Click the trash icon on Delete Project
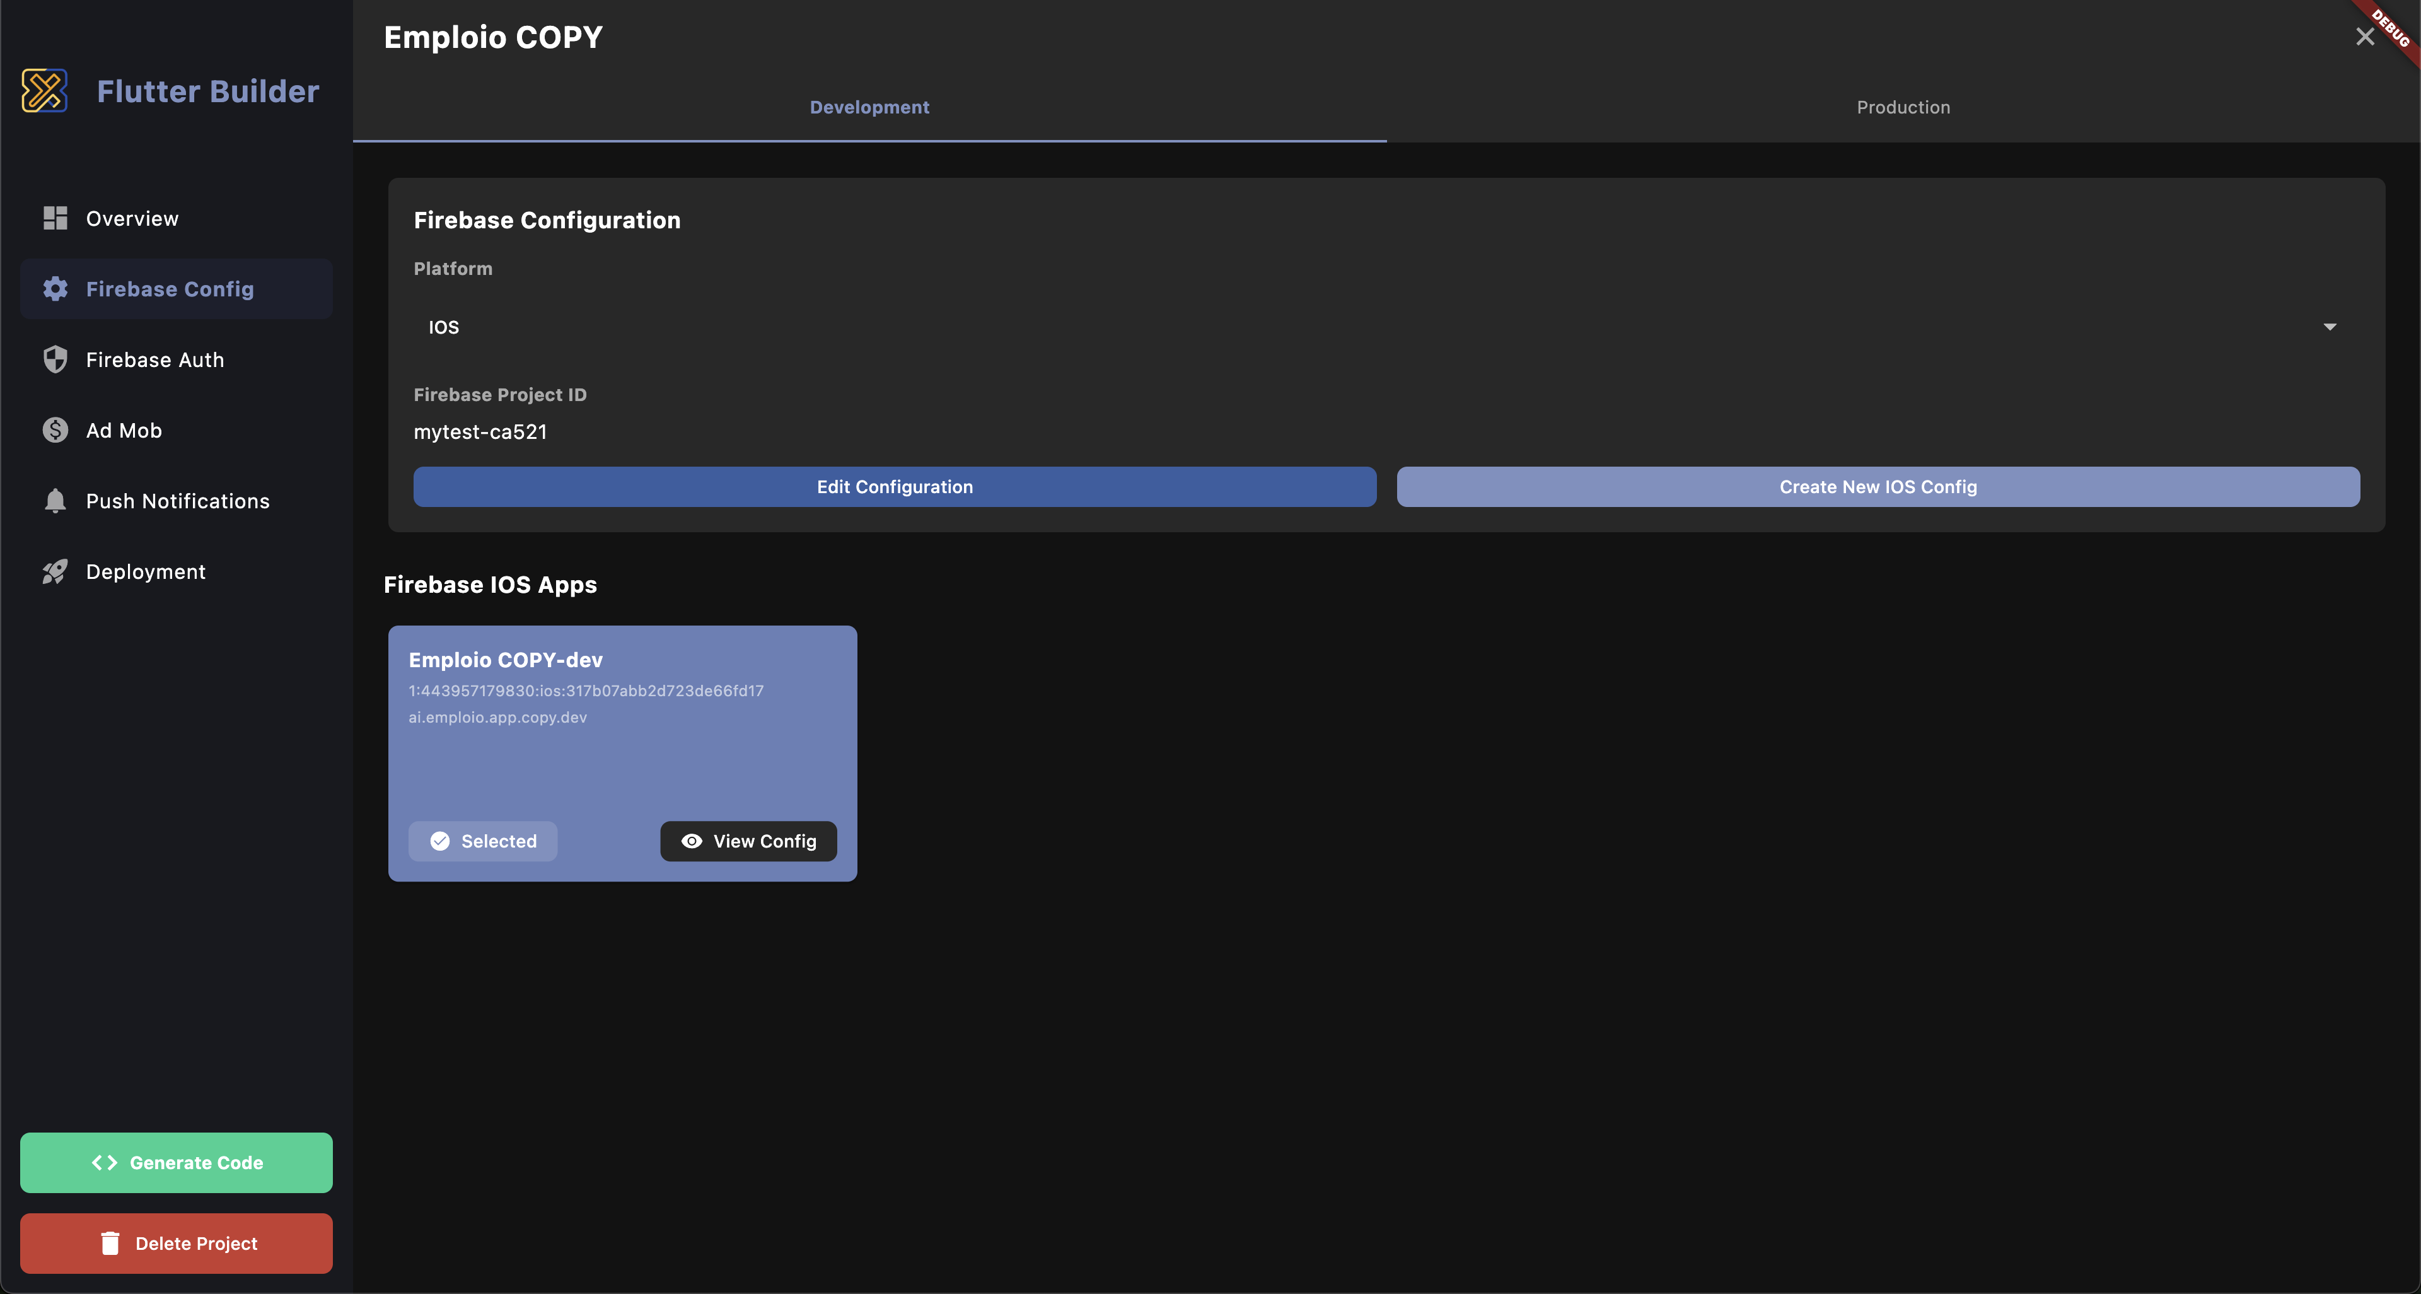 coord(110,1244)
